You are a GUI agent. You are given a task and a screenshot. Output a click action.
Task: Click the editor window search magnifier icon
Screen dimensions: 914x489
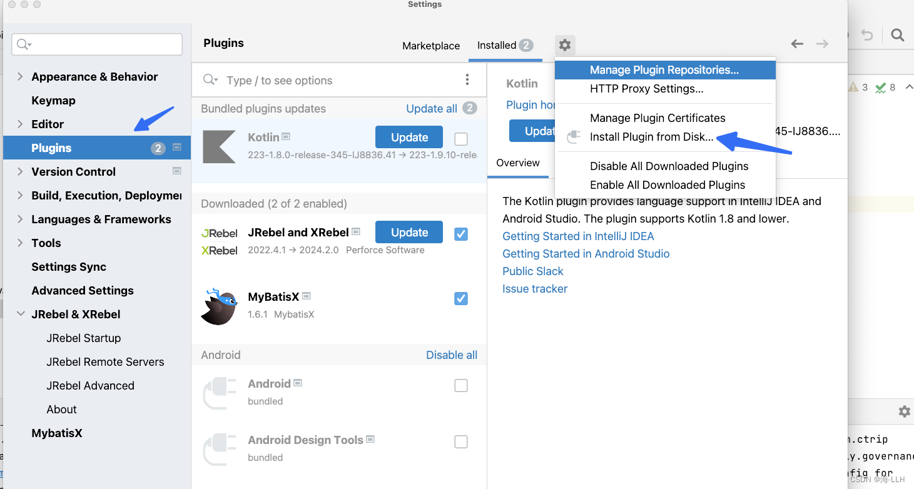897,35
